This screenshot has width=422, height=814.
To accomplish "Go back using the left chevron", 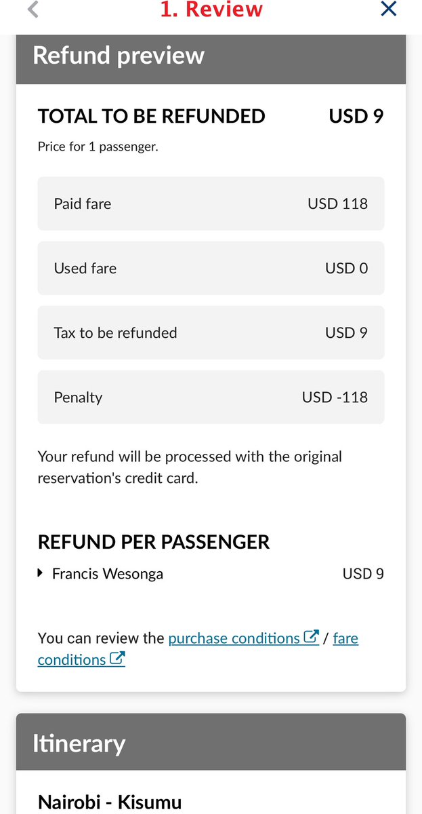I will (x=33, y=9).
